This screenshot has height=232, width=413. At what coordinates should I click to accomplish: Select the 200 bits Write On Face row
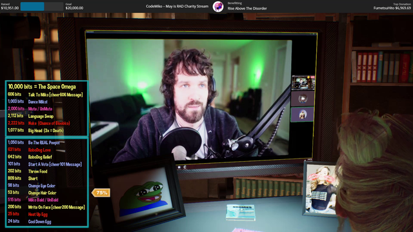(x=46, y=207)
